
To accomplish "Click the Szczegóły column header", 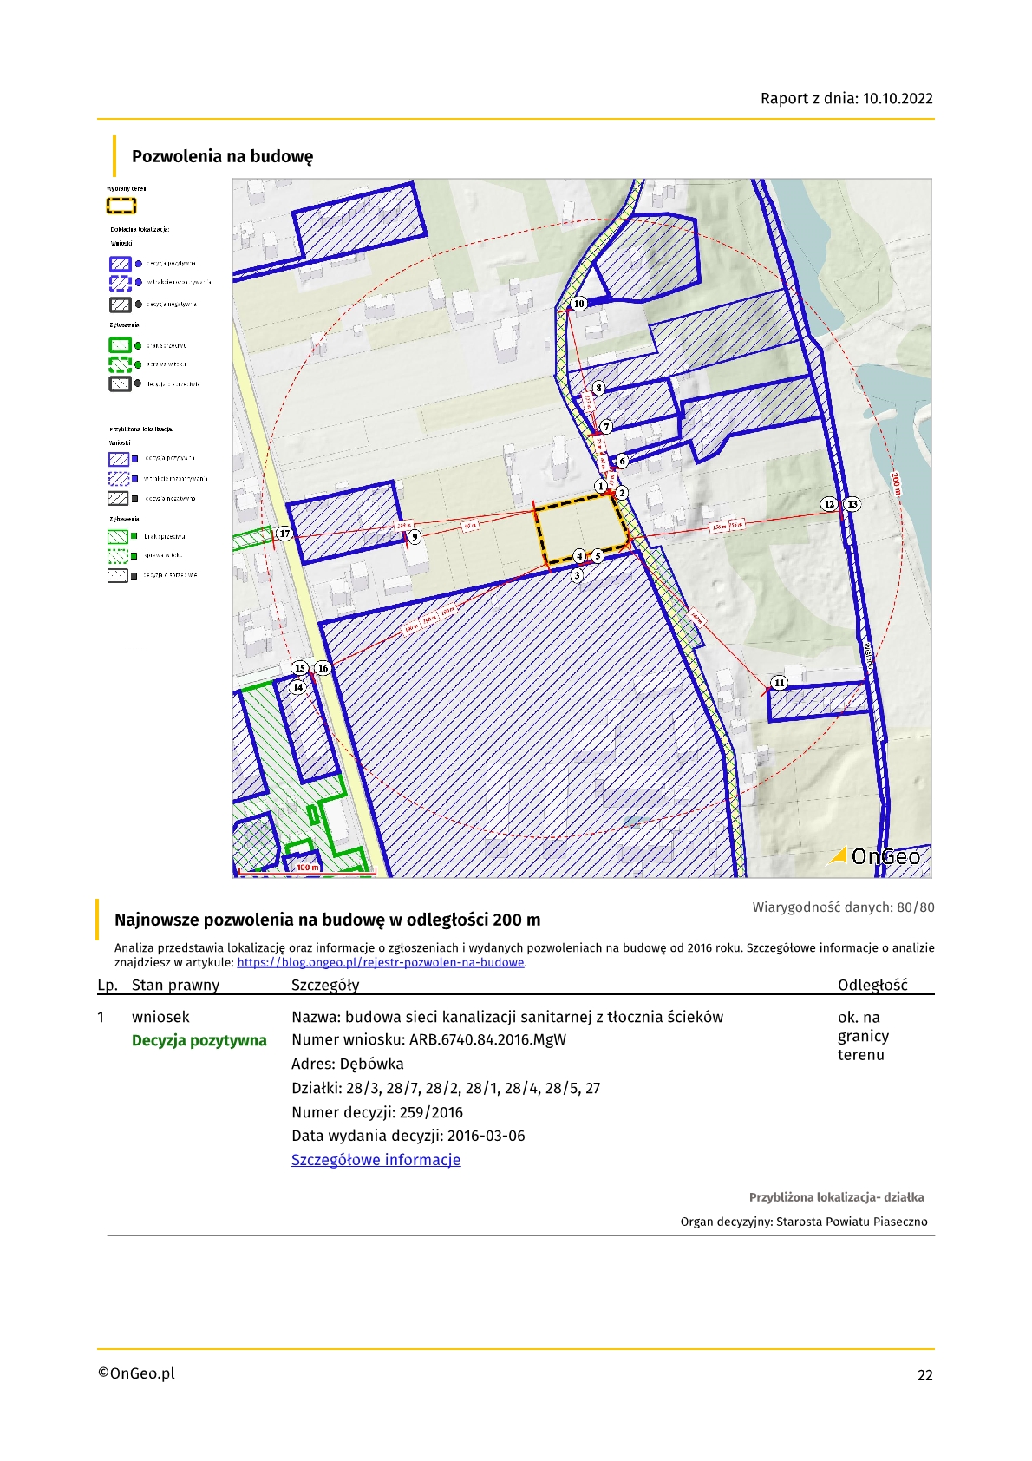I will tap(325, 985).
